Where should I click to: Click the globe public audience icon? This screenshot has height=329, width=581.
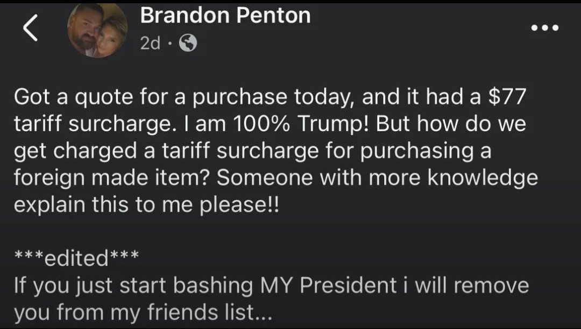point(188,44)
